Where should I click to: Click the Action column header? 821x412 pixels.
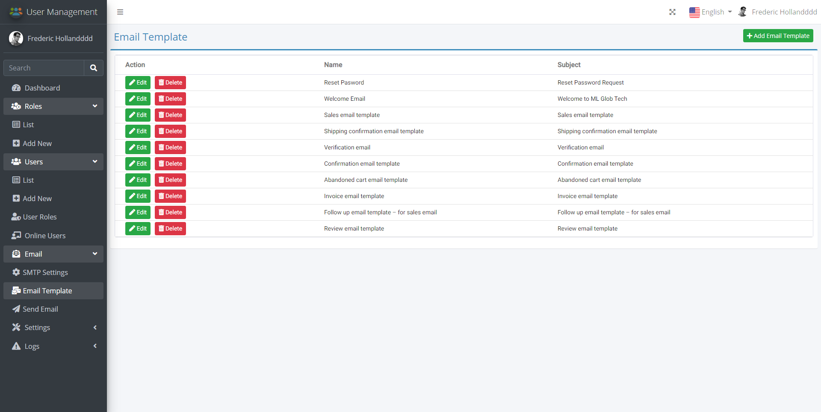(x=135, y=65)
